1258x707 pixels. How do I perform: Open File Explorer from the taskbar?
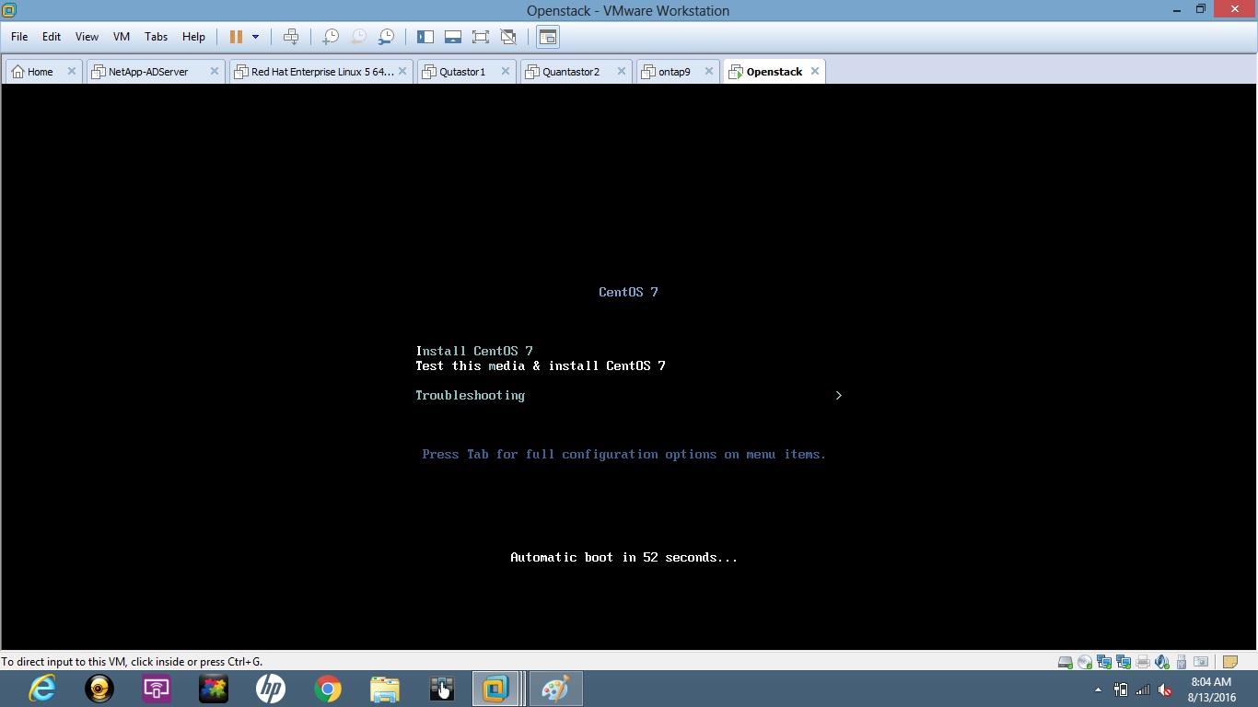click(x=384, y=689)
